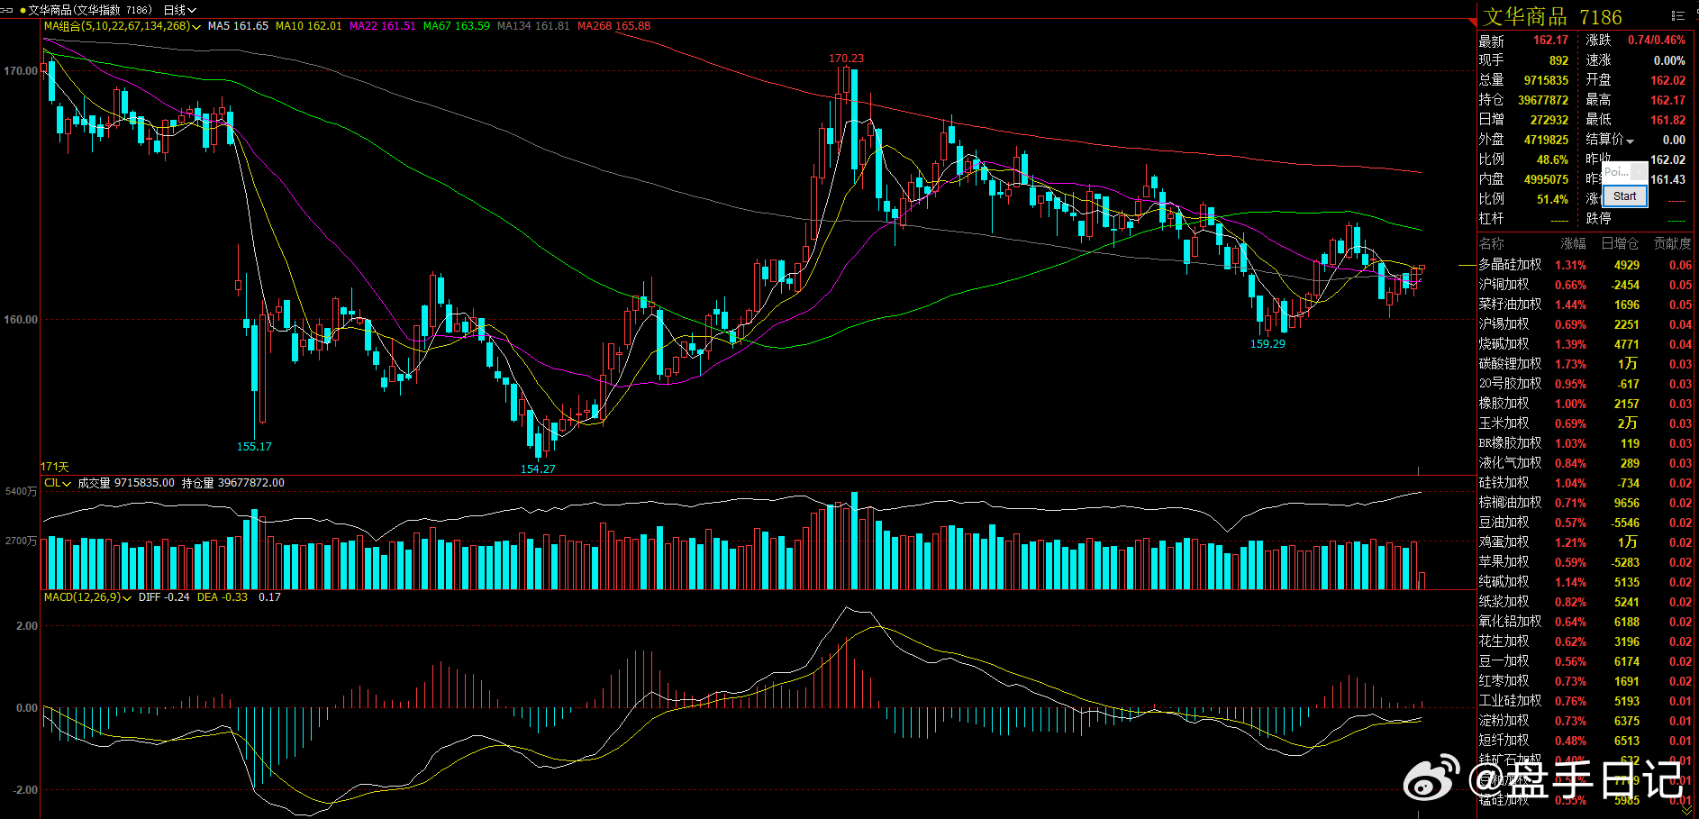Select the 沪锡加权 row
1699x819 pixels.
[1585, 324]
